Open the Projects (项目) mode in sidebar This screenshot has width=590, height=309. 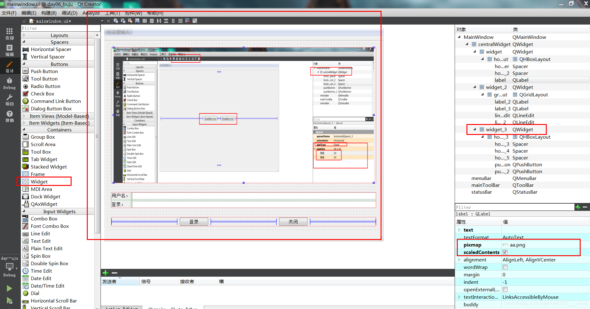[10, 100]
